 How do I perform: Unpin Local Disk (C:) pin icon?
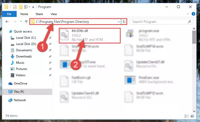tap(50, 38)
